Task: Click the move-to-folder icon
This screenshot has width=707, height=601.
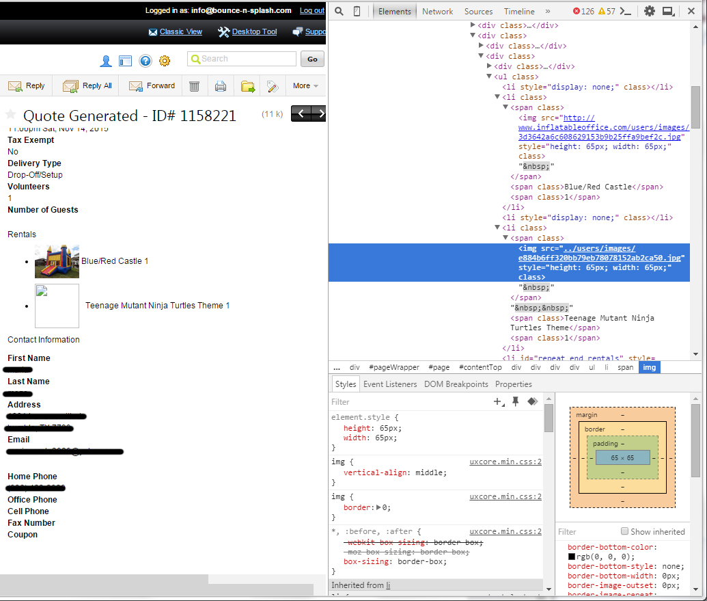Action: (247, 86)
